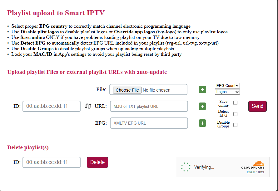Click the Cloudflare verifying spinner
This screenshot has width=278, height=191.
186,167
